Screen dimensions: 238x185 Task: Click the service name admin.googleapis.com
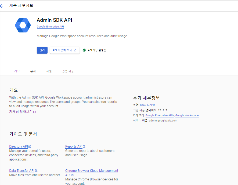(163, 121)
